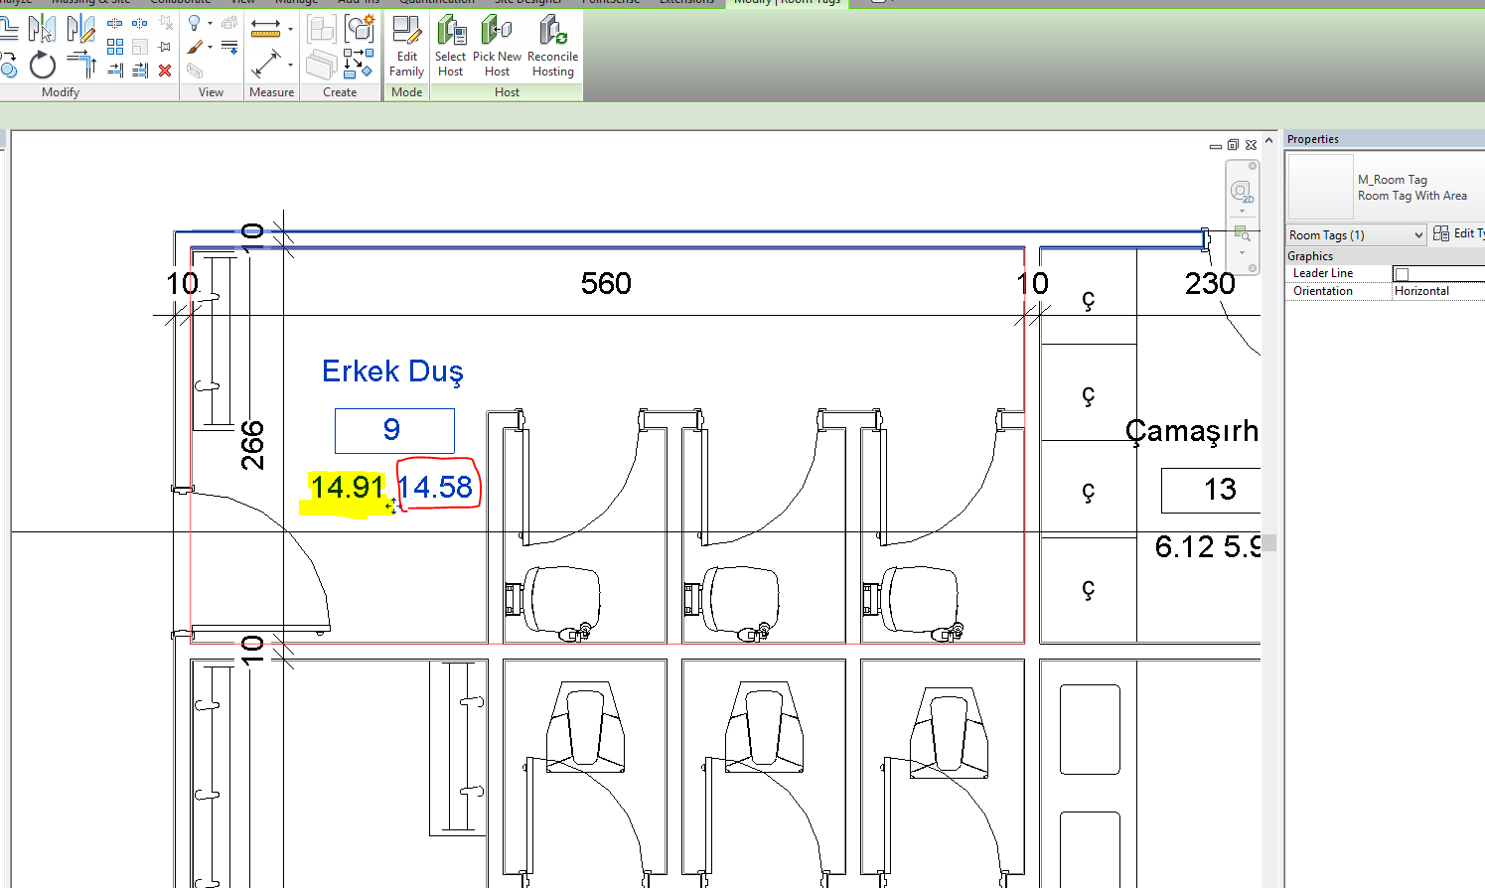This screenshot has height=888, width=1485.
Task: Pin the selection using the Pin tool
Action: coord(164,45)
